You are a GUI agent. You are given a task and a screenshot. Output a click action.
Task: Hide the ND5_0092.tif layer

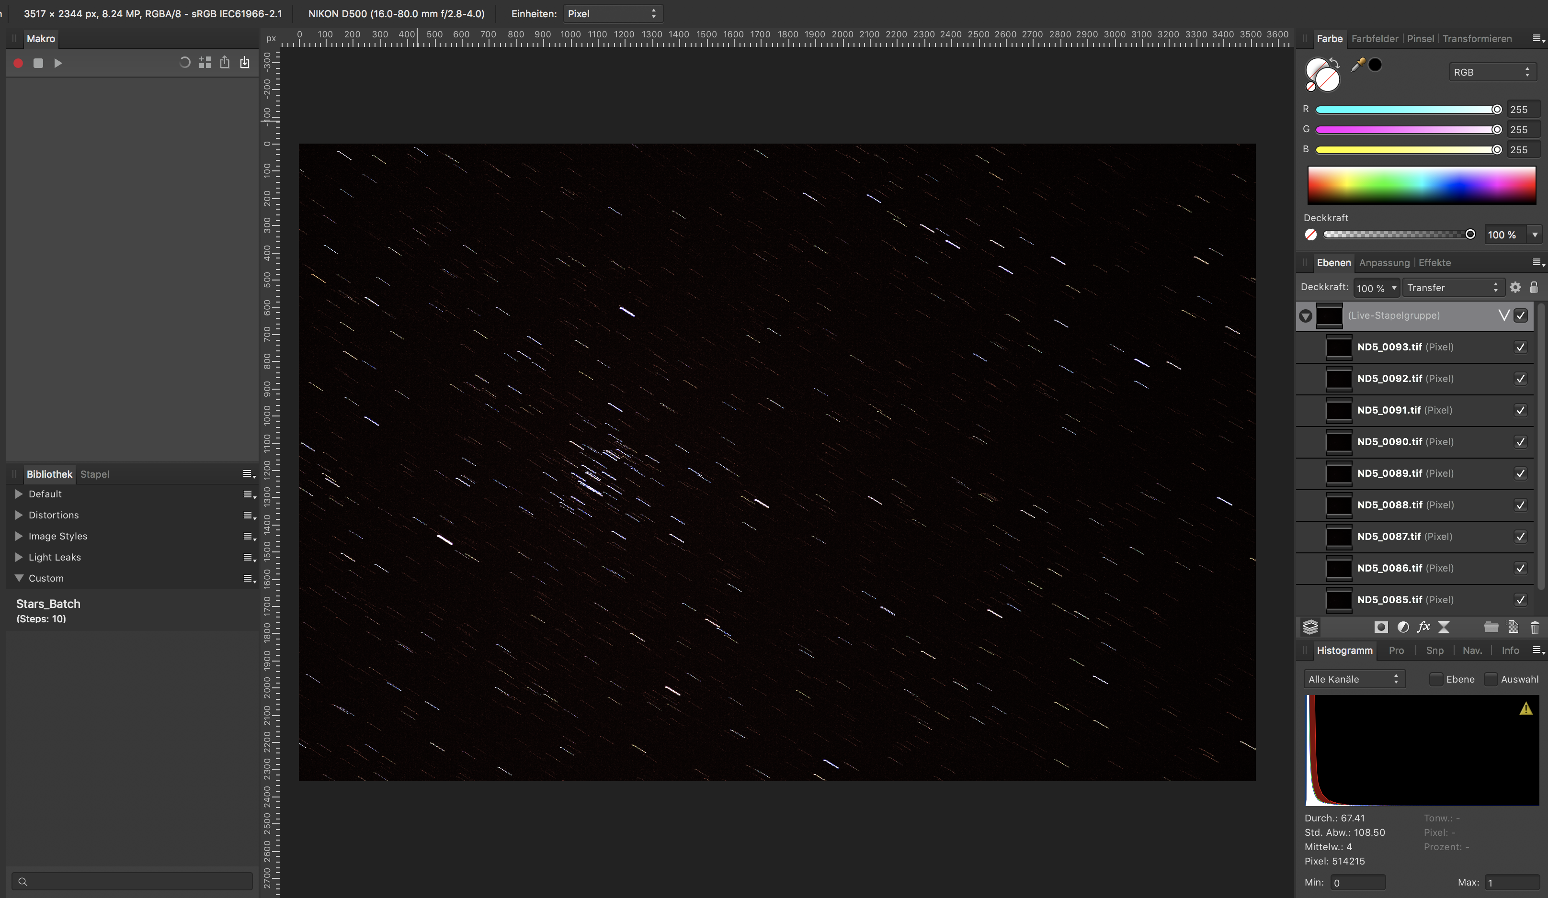click(x=1520, y=379)
